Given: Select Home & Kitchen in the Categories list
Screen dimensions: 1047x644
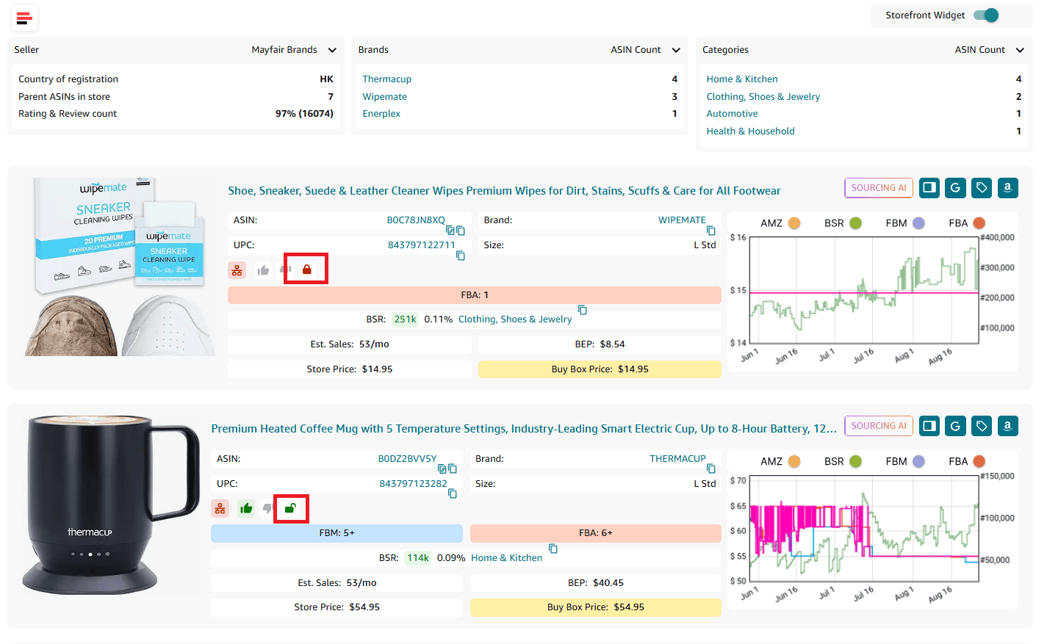Looking at the screenshot, I should 741,79.
